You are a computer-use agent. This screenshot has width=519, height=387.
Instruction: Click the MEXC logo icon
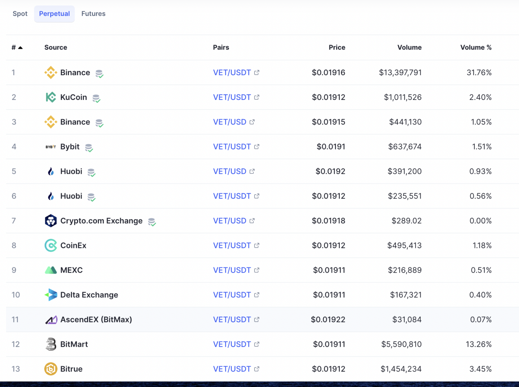click(51, 270)
